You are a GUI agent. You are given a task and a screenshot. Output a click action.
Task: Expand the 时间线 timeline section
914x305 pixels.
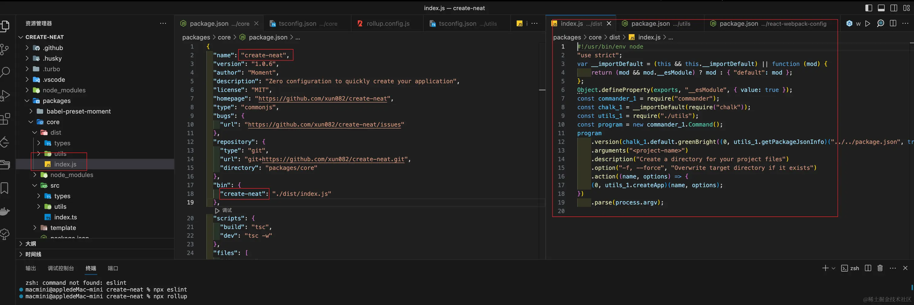95,254
